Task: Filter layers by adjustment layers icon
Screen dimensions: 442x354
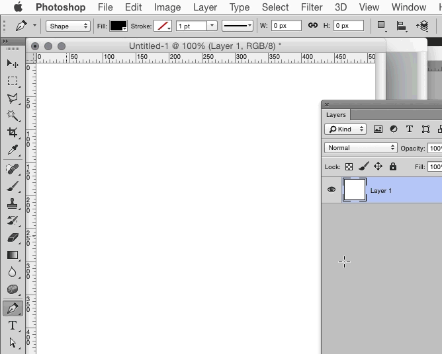Action: tap(394, 129)
